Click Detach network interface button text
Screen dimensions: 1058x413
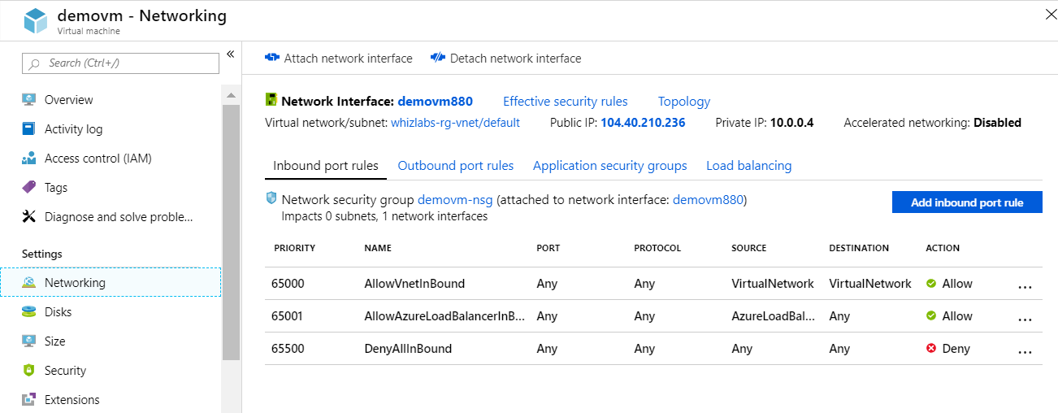516,59
